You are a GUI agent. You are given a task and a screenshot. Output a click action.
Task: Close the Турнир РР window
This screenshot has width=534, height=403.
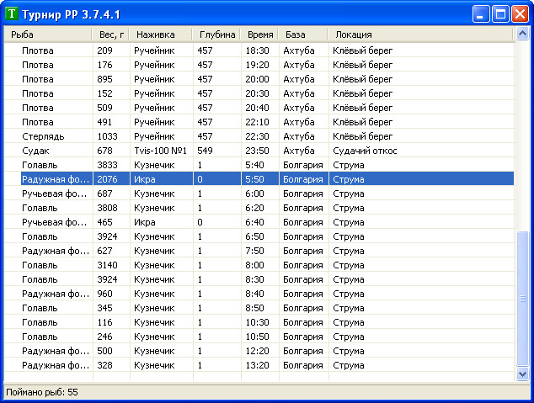tap(520, 14)
